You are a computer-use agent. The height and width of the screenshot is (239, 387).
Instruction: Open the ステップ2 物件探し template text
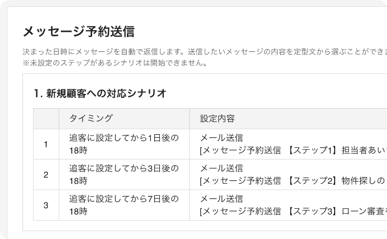293,181
